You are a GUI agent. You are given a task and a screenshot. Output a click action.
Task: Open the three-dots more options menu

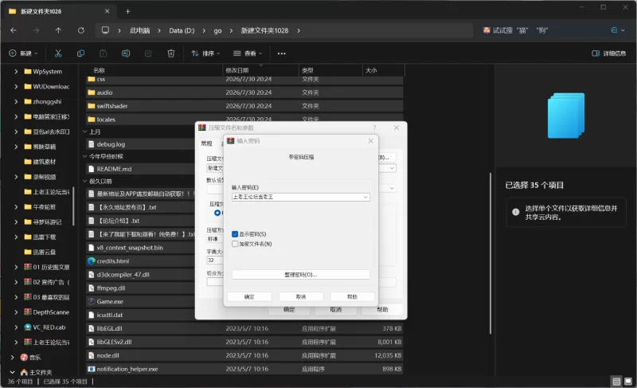[282, 53]
